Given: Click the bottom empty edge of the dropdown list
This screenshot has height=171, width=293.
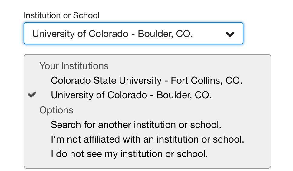Looking at the screenshot, I should pos(147,164).
